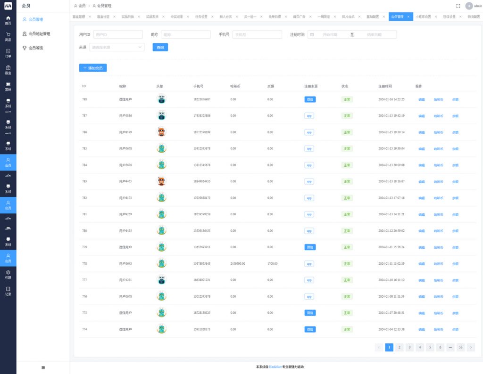Switch to the 任务设置 tab
Image resolution: width=483 pixels, height=374 pixels.
point(201,16)
